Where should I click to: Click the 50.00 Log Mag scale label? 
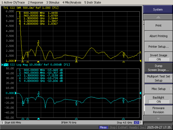[x=10, y=68]
